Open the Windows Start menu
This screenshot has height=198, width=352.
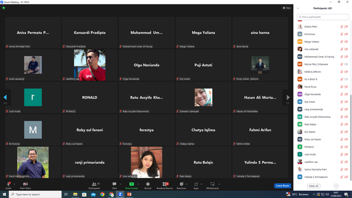(x=4, y=194)
